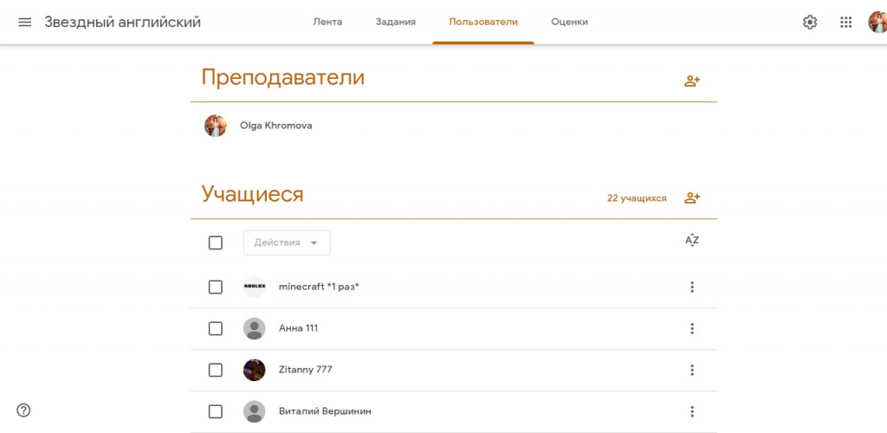The width and height of the screenshot is (887, 433).
Task: Select the Анна 111 checkbox
Action: coord(216,328)
